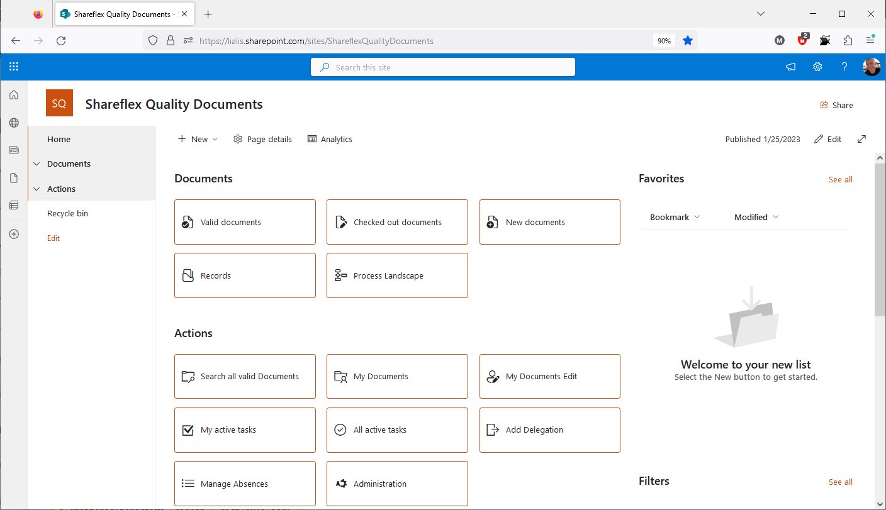Open the New dropdown menu
The height and width of the screenshot is (510, 886).
pos(198,139)
